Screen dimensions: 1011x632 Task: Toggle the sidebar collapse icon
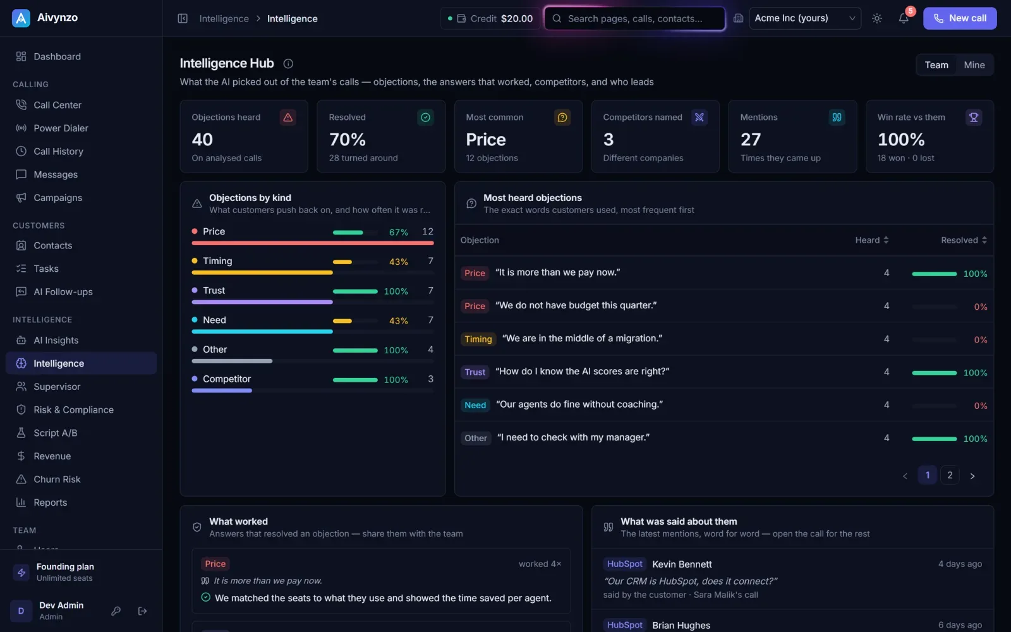183,18
